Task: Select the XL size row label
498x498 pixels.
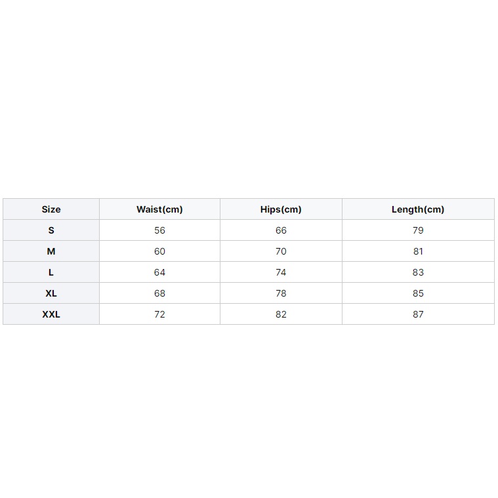Action: [51, 293]
